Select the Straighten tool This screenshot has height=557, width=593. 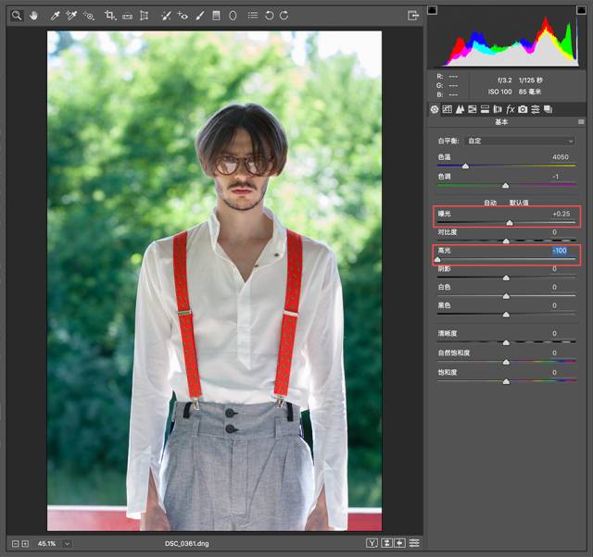128,17
